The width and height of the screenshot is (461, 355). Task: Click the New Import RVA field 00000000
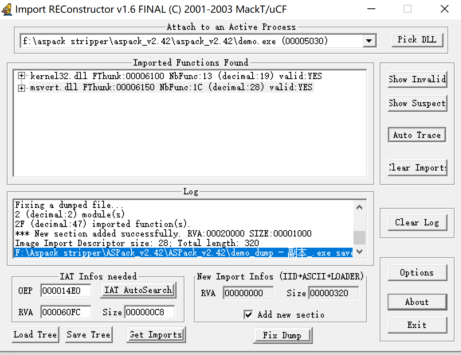(x=249, y=293)
